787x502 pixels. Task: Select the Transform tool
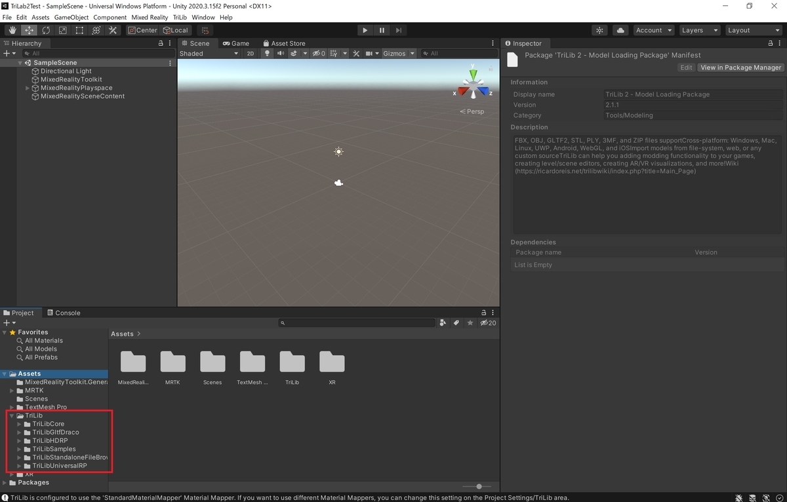96,30
